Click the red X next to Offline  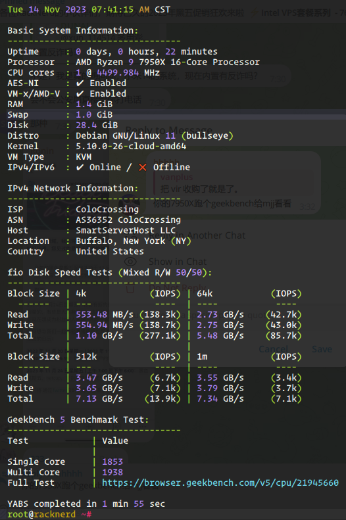coord(143,167)
